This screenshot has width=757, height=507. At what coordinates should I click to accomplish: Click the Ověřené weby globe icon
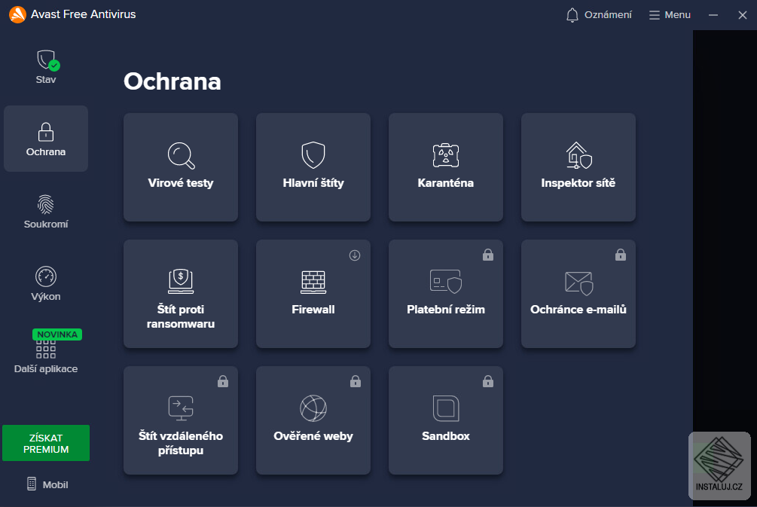point(313,408)
